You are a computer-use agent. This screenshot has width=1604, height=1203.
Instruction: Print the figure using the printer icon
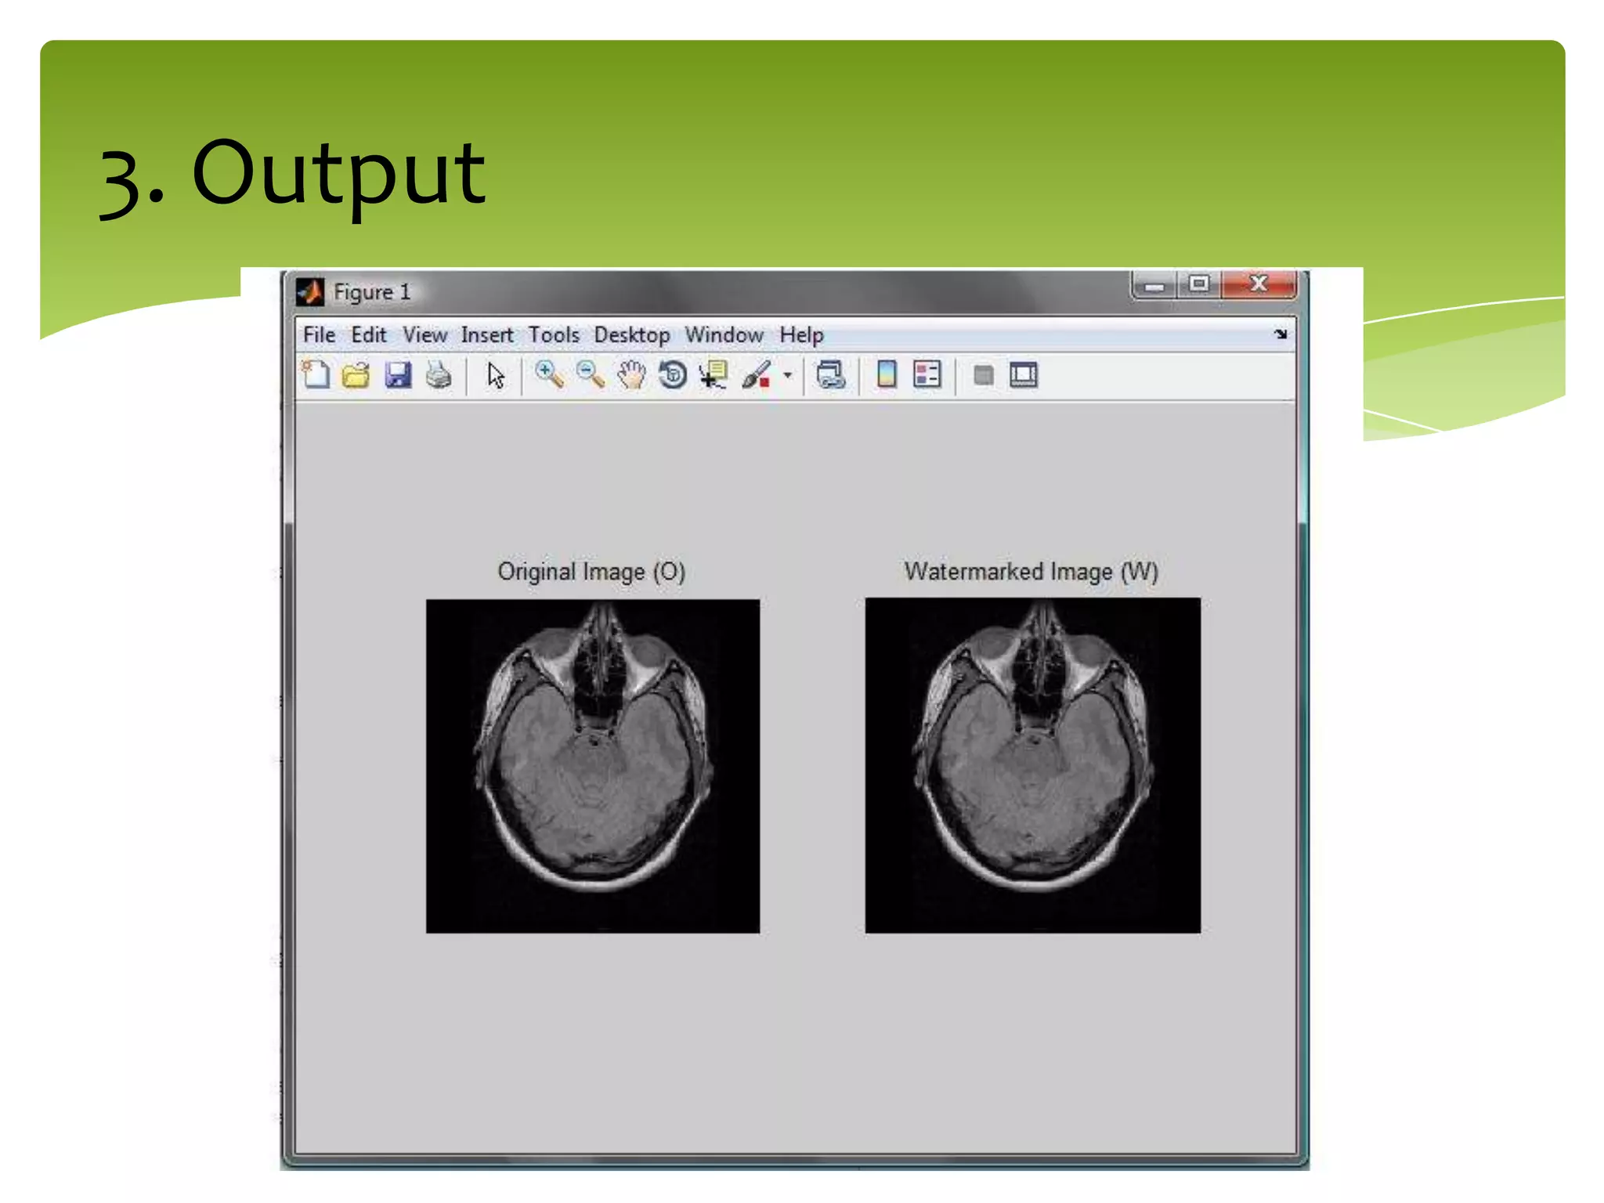pyautogui.click(x=439, y=376)
